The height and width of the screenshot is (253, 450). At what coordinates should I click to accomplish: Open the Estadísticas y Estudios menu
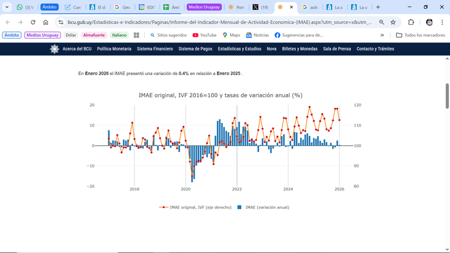[239, 49]
